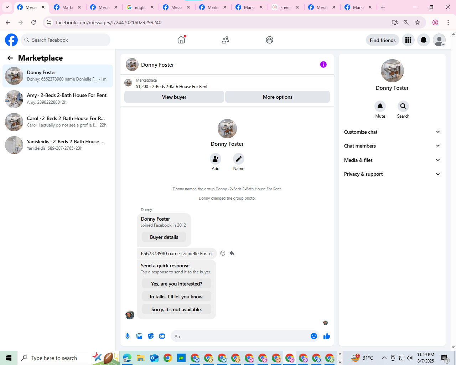Click More options button

point(278,97)
